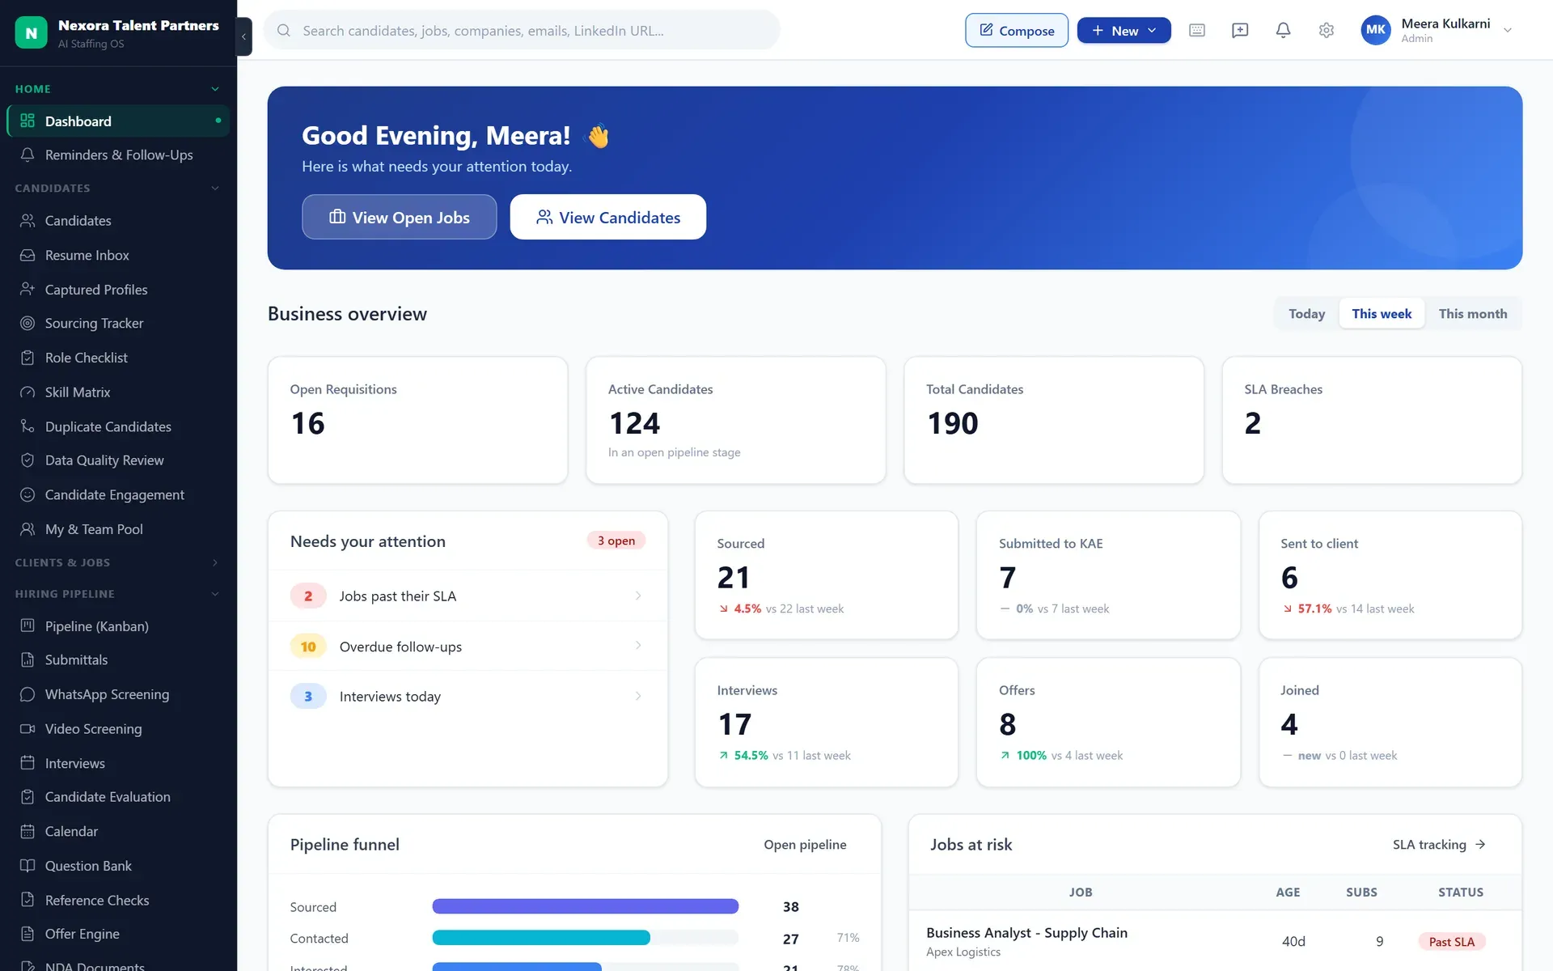The height and width of the screenshot is (971, 1553).
Task: Open the Offer Engine
Action: pyautogui.click(x=118, y=934)
